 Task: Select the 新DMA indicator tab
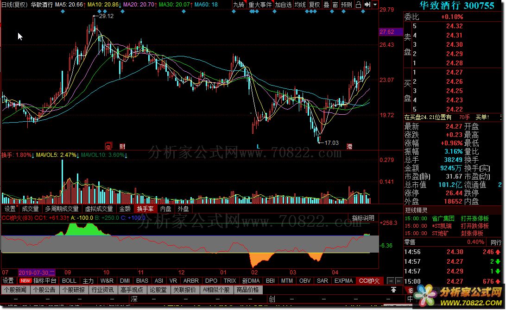click(x=251, y=281)
